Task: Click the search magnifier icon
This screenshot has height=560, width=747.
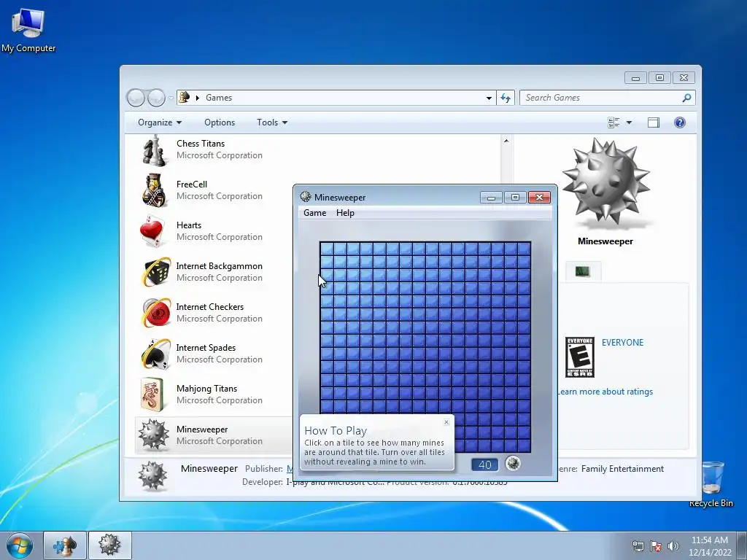Action: [x=686, y=98]
